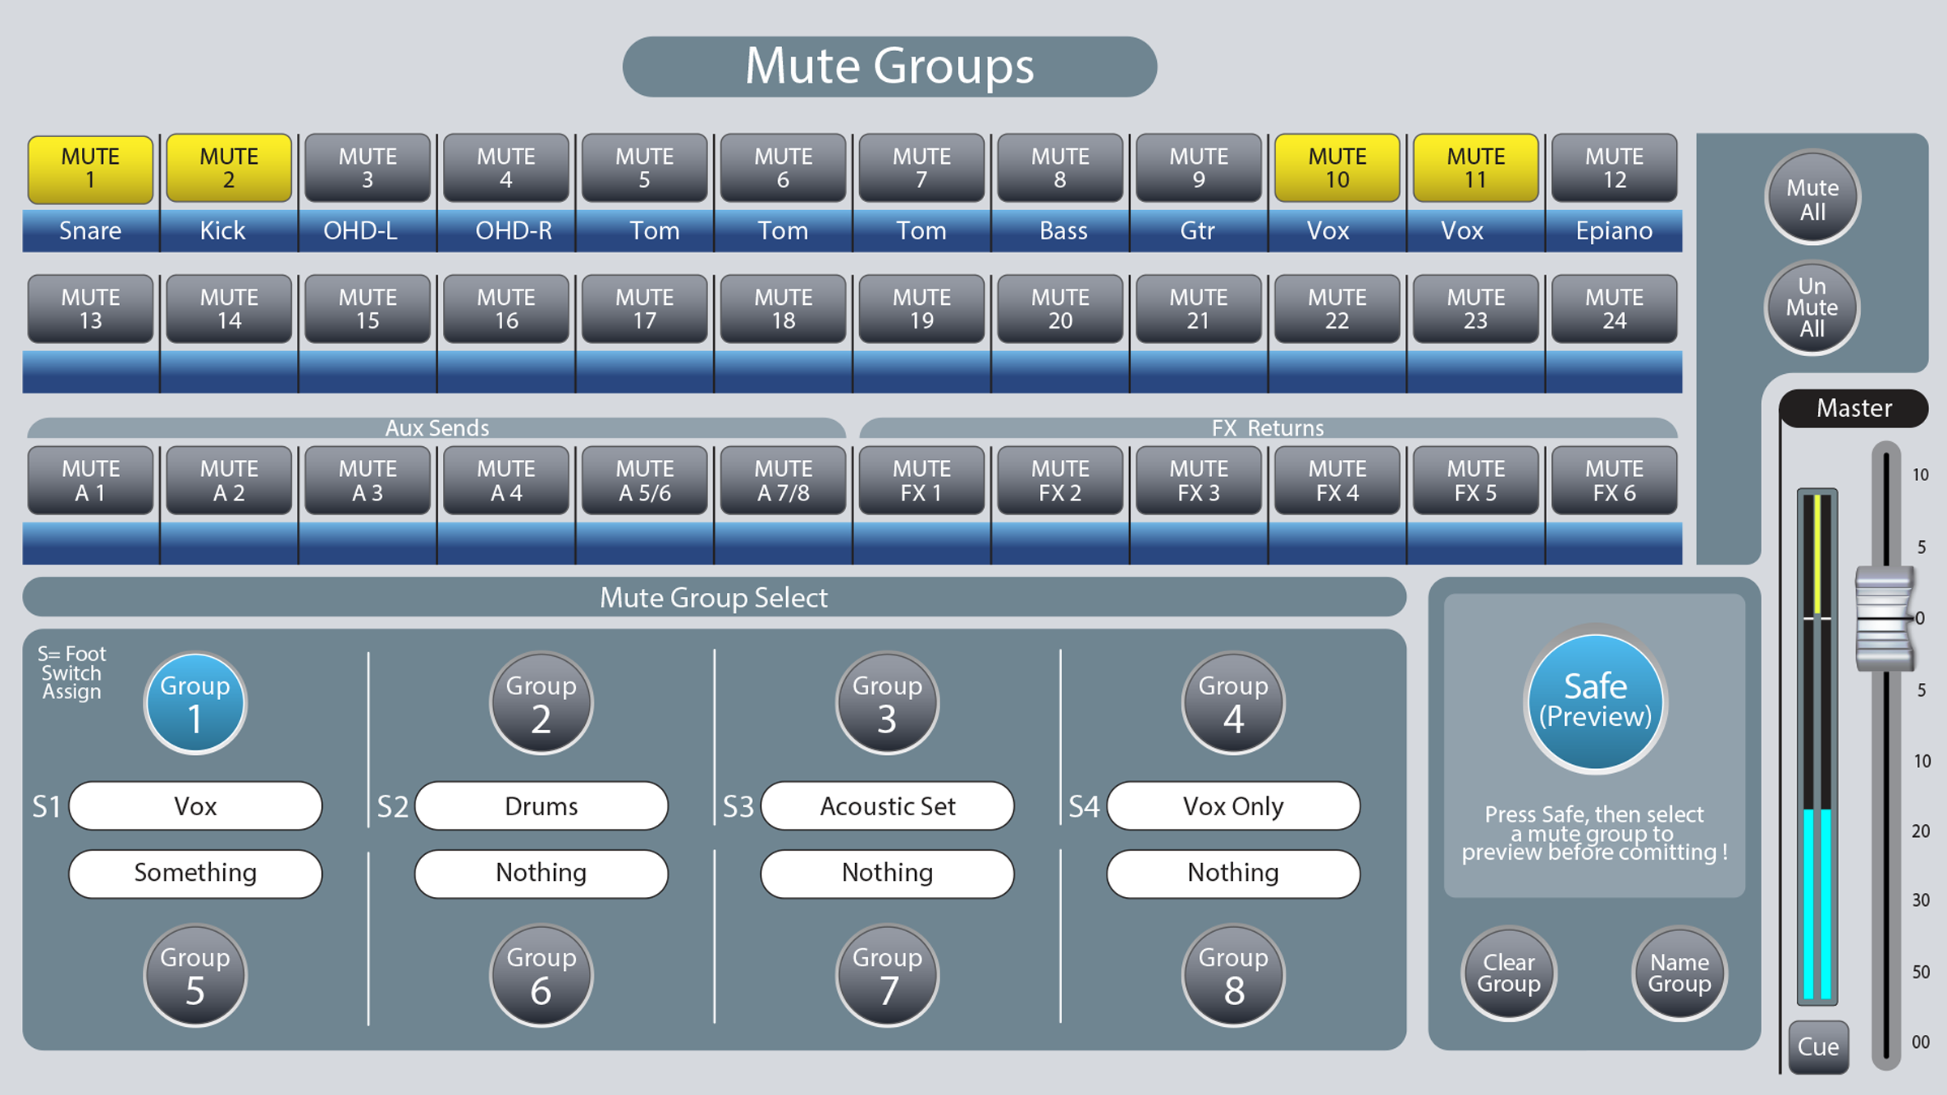The image size is (1947, 1095).
Task: Toggle MUTE 10 on Vox channel
Action: [1337, 169]
